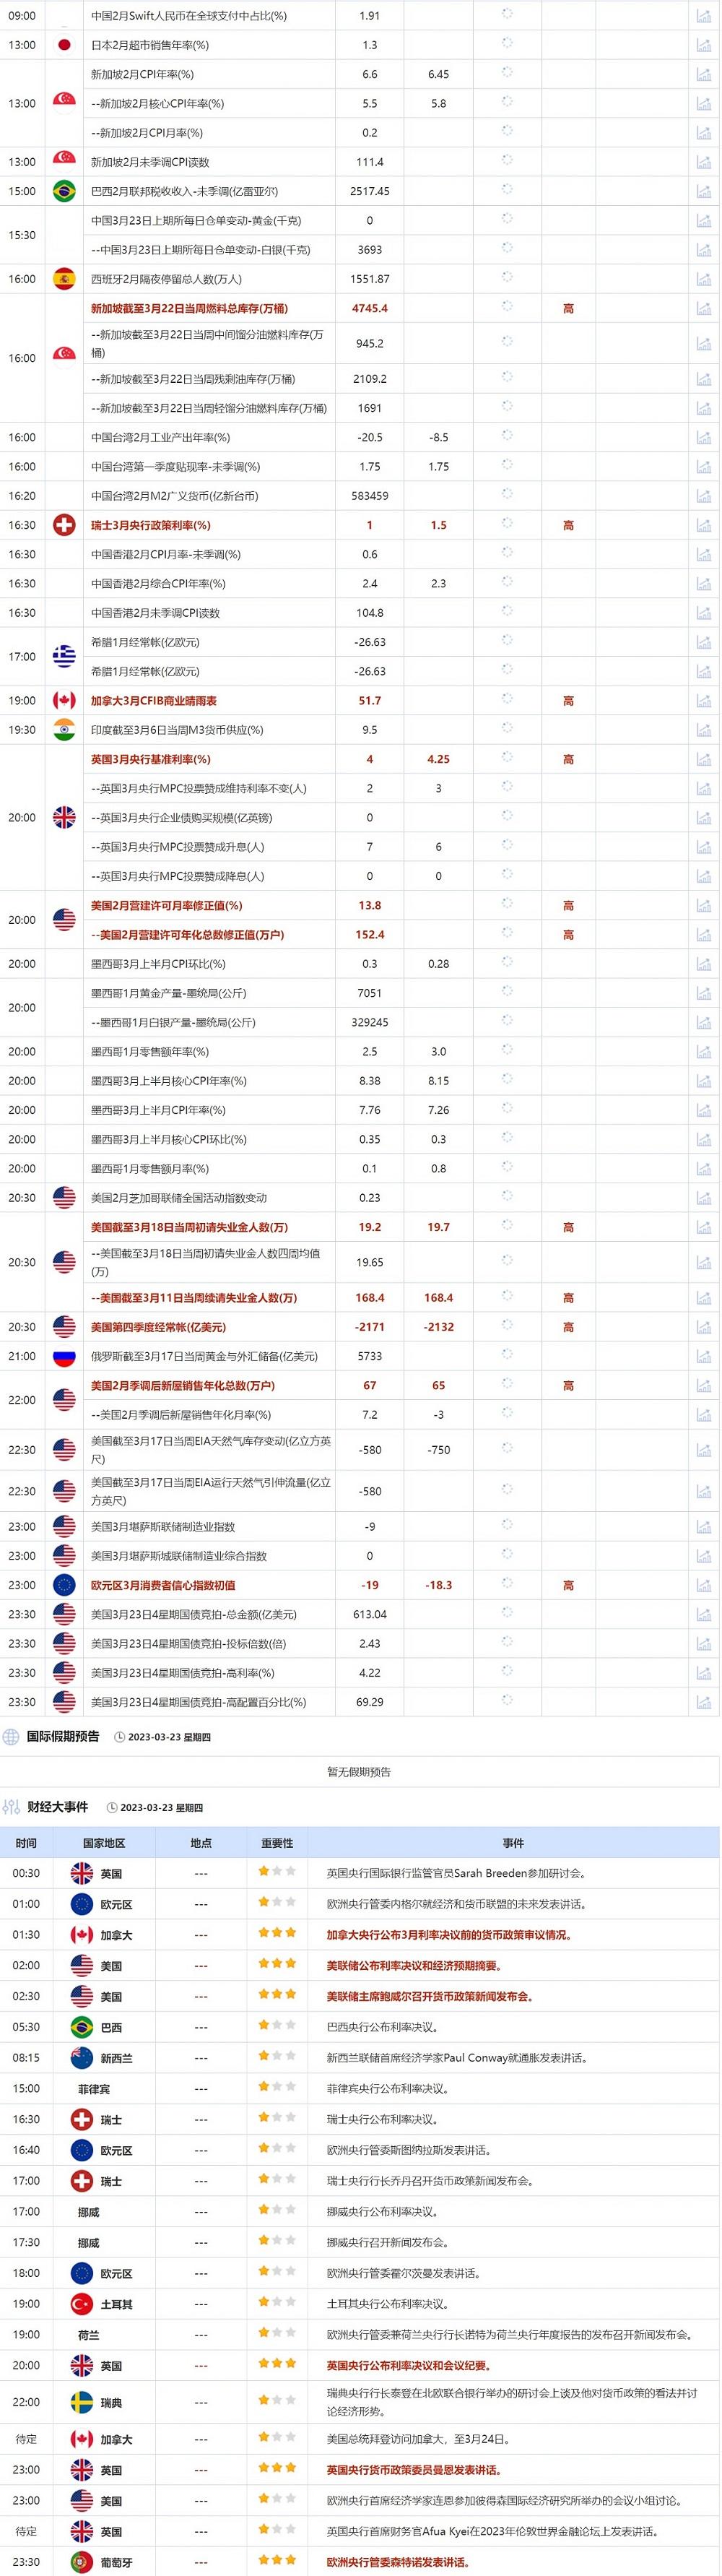Viewport: 722px width, 2576px height.
Task: Open chart icon for 中国台湾2月工业产出年率 row
Action: tap(704, 437)
